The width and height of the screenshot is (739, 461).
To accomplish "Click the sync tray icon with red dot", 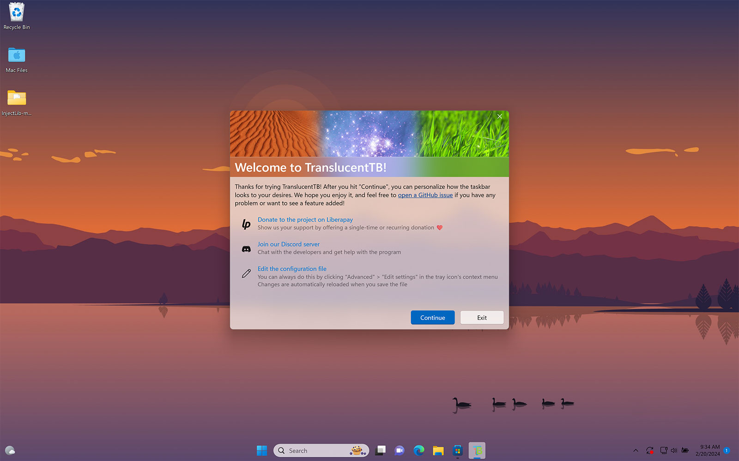I will point(650,450).
